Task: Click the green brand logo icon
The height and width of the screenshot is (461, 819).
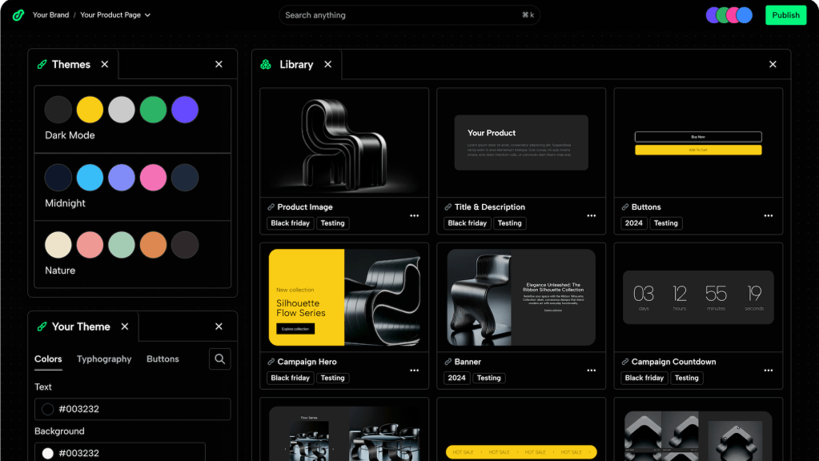Action: 18,14
